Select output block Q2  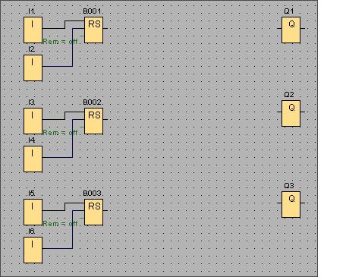click(291, 113)
